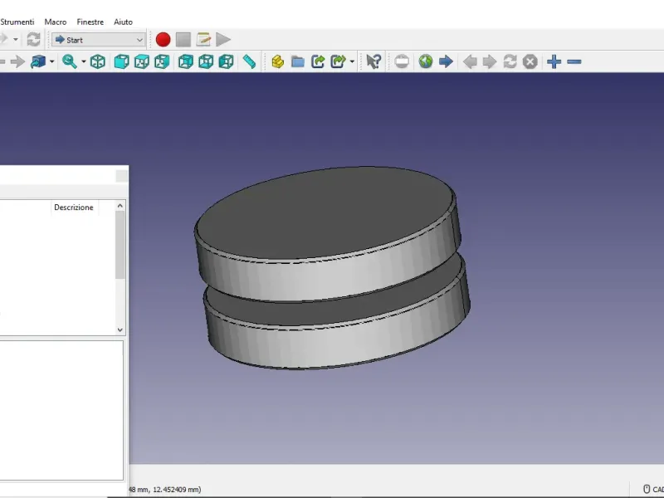Activate the measure distance ruler tool
The image size is (664, 498).
[250, 61]
